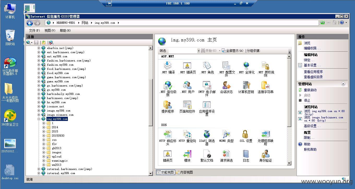Open the SMTP 电子邮件 icon
Screen dimensions: 355x189
(207, 88)
